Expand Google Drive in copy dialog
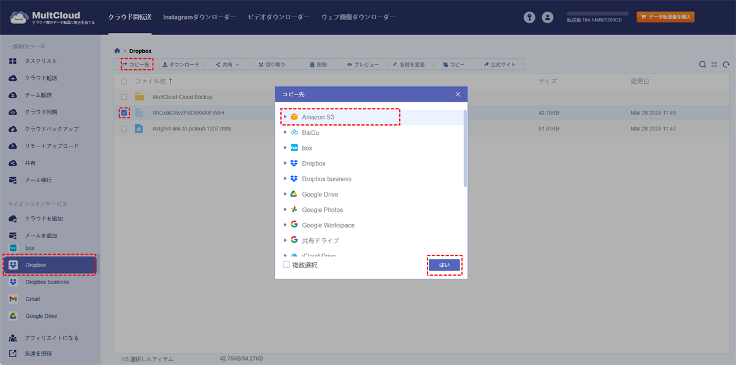Viewport: 736px width, 365px height. click(285, 194)
